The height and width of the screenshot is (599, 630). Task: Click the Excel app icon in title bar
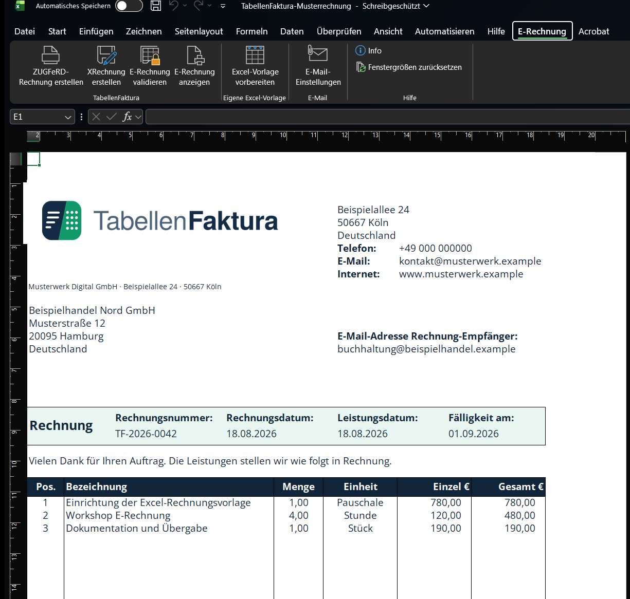(x=20, y=6)
